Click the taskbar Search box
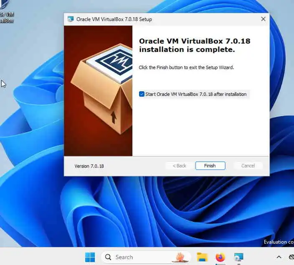294x265 pixels. point(146,257)
